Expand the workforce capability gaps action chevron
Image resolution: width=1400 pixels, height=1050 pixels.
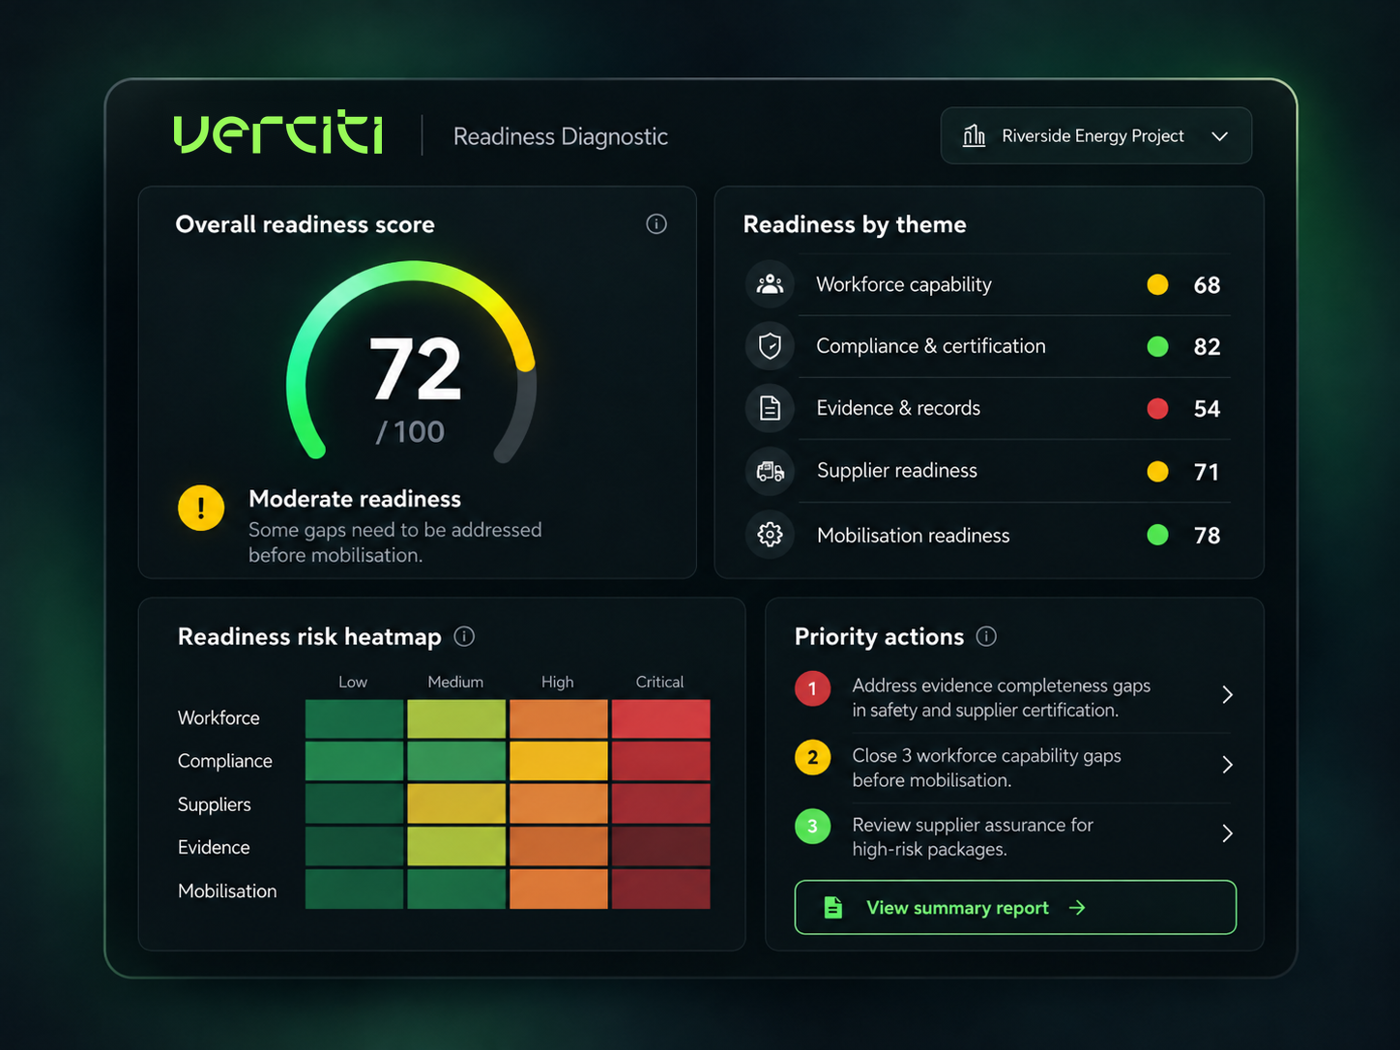pyautogui.click(x=1227, y=765)
